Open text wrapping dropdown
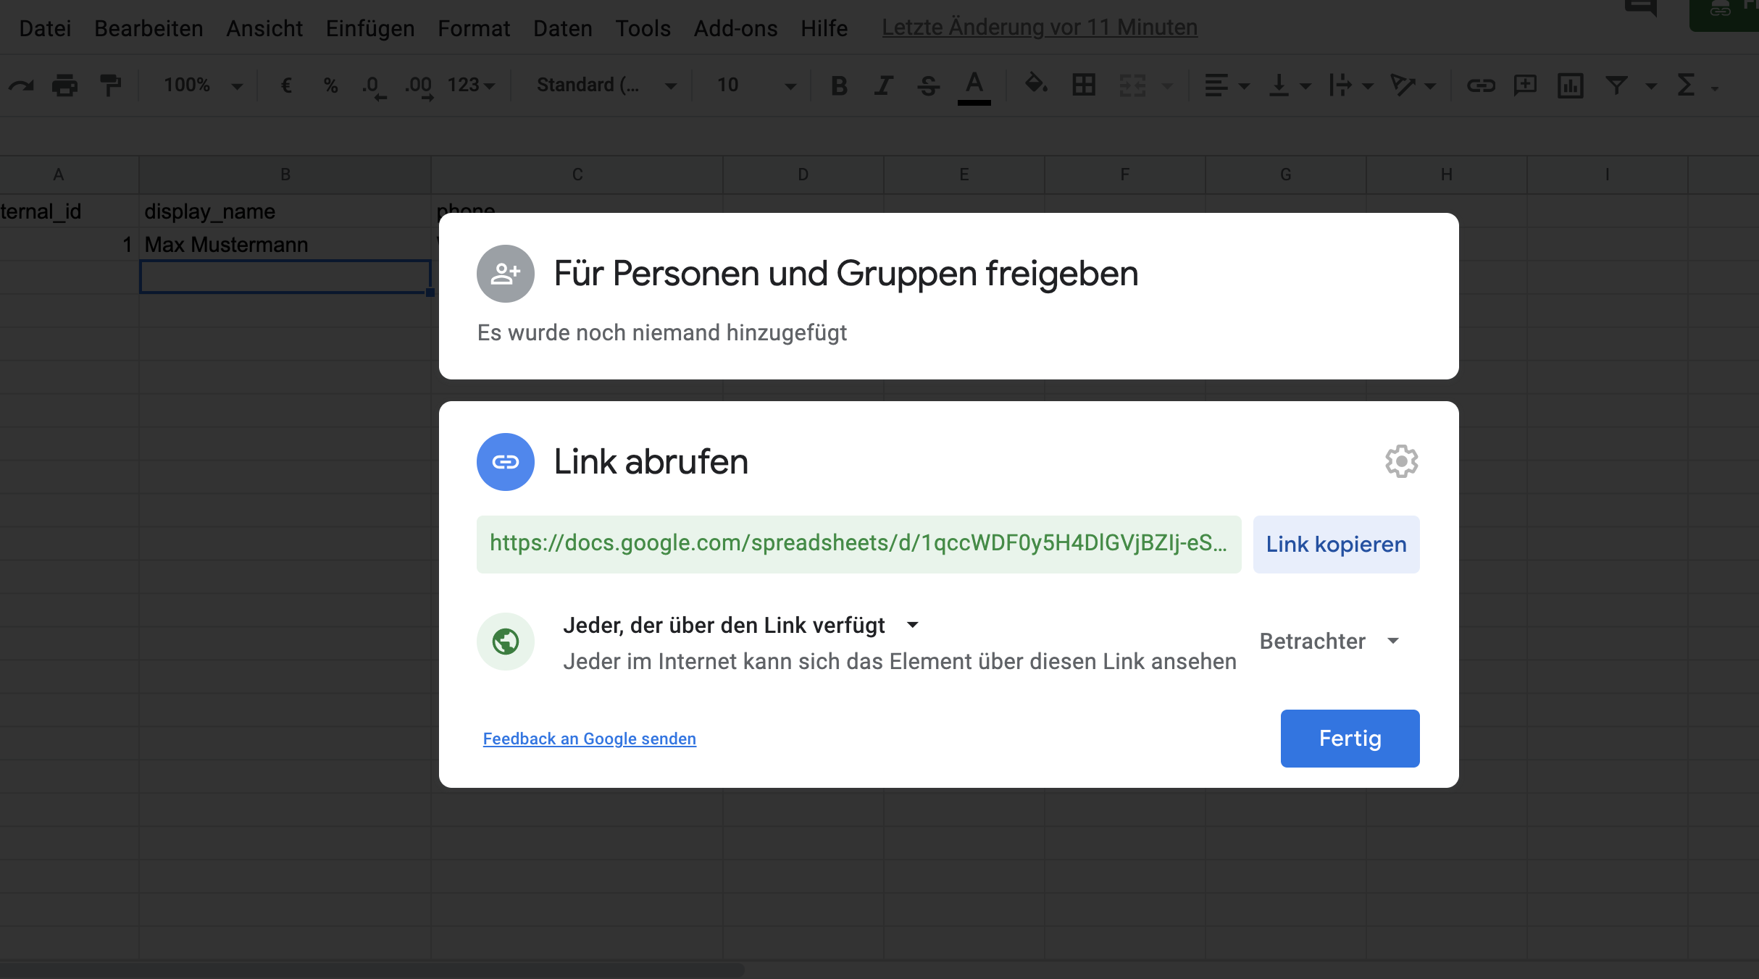 [x=1351, y=85]
